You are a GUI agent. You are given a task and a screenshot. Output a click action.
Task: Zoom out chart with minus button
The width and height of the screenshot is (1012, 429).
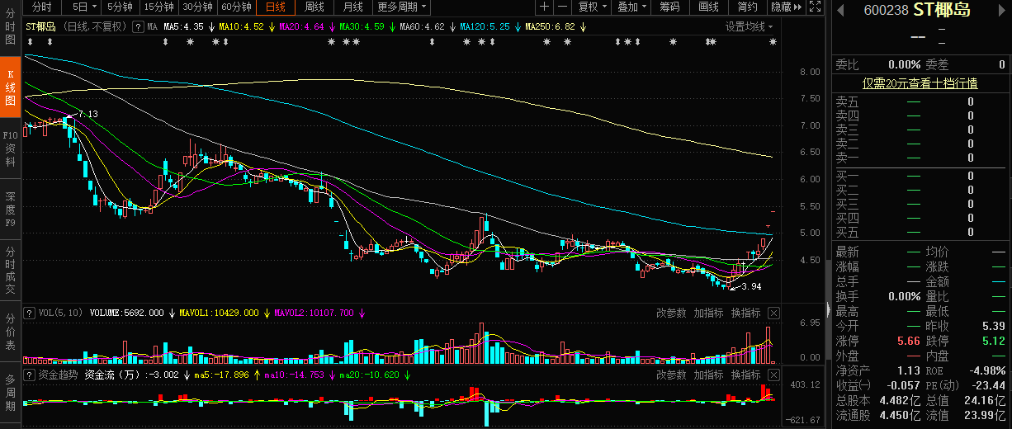[x=562, y=7]
